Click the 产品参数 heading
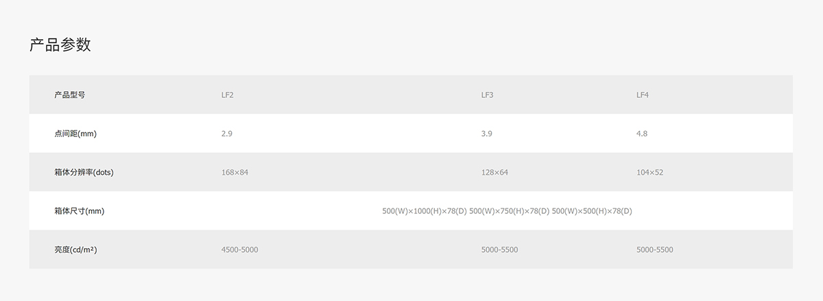Screen dimensions: 823x301 [x=60, y=45]
